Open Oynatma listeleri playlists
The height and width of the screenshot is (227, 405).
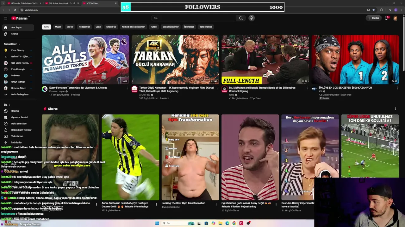point(18,117)
